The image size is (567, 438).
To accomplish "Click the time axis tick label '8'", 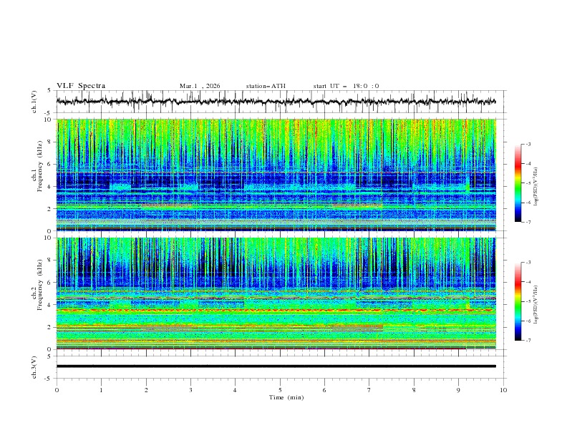I will tap(414, 390).
